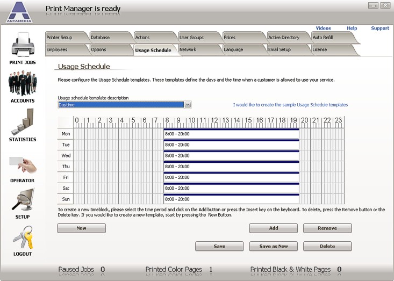Click the Printed Color Pages status entry
This screenshot has width=394, height=281.
point(179,270)
